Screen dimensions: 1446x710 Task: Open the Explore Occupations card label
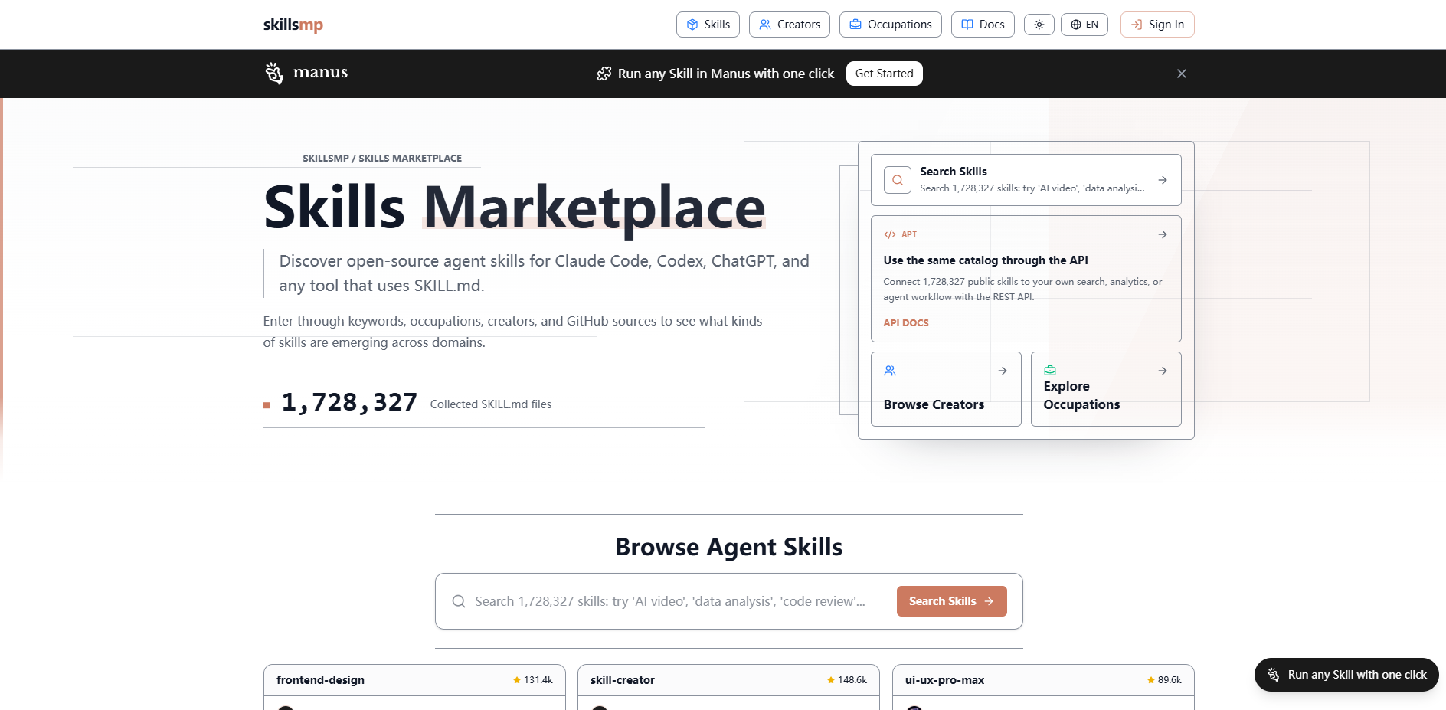1082,395
